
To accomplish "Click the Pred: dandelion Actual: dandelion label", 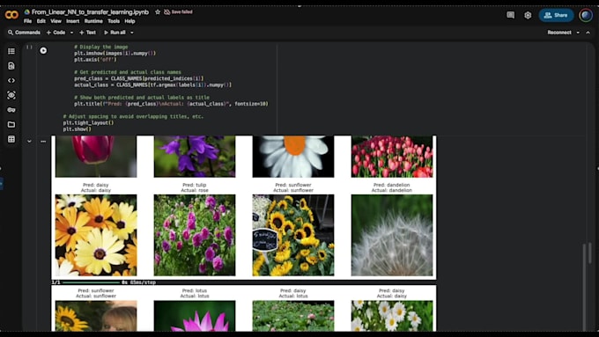I will click(392, 187).
